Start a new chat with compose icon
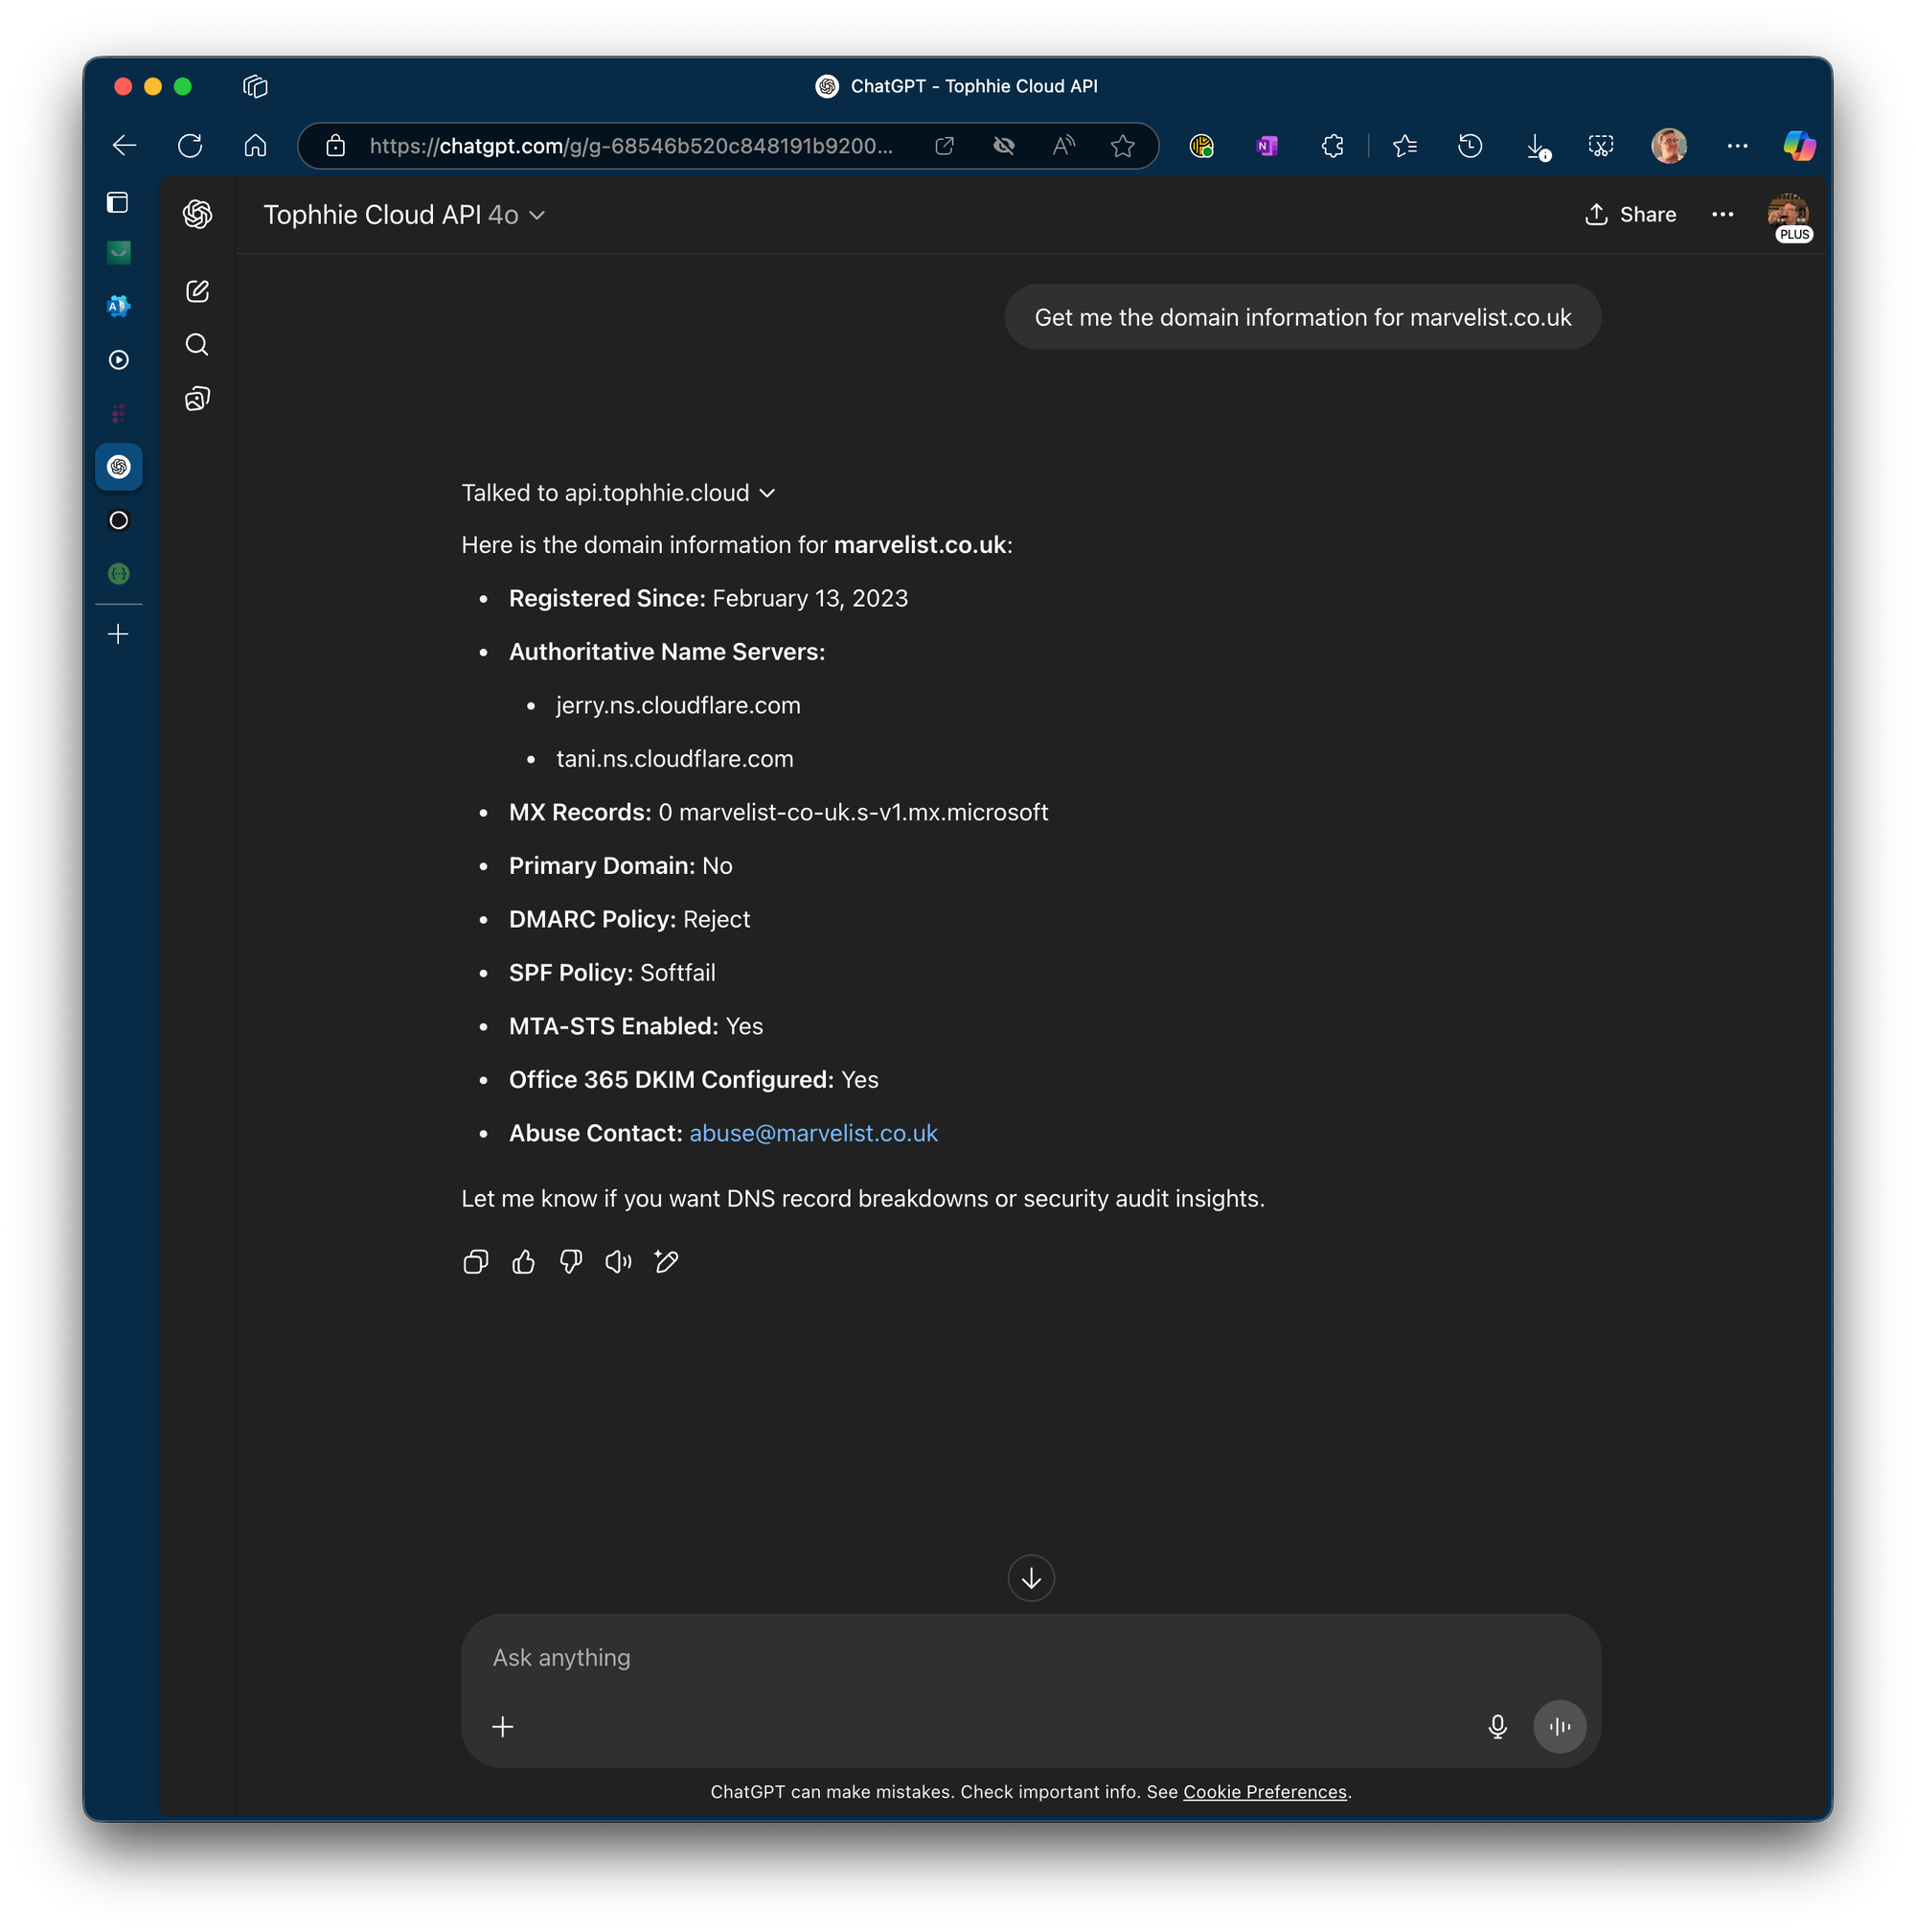 [x=198, y=291]
